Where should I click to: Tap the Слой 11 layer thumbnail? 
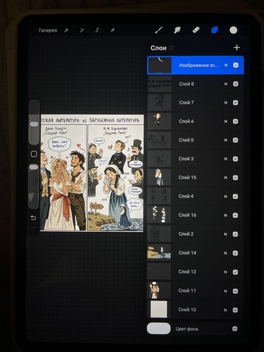point(159,291)
